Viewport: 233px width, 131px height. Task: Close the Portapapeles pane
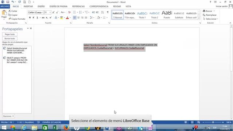(31, 28)
